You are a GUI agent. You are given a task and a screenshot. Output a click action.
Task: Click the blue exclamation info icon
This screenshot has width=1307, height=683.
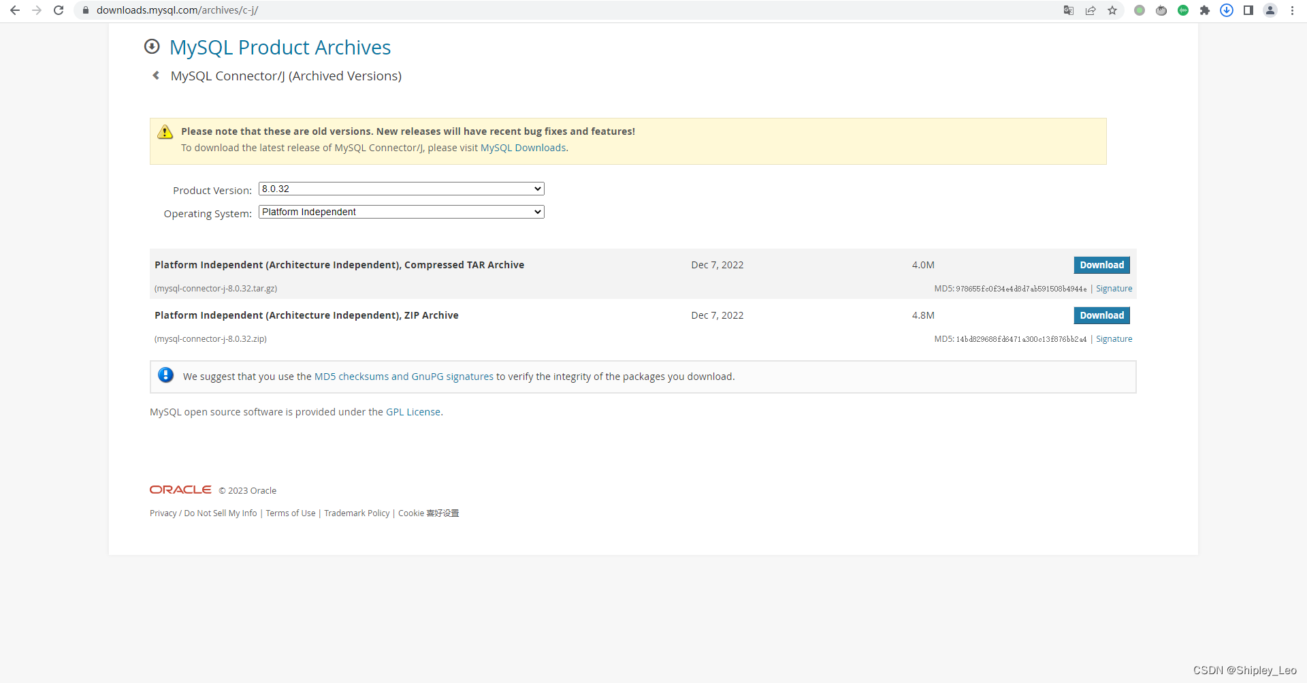click(x=165, y=375)
